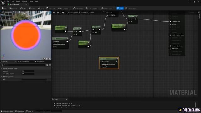Viewport: 201px width, 113px height.
Task: Click the Details panel search field
Action: point(23,65)
